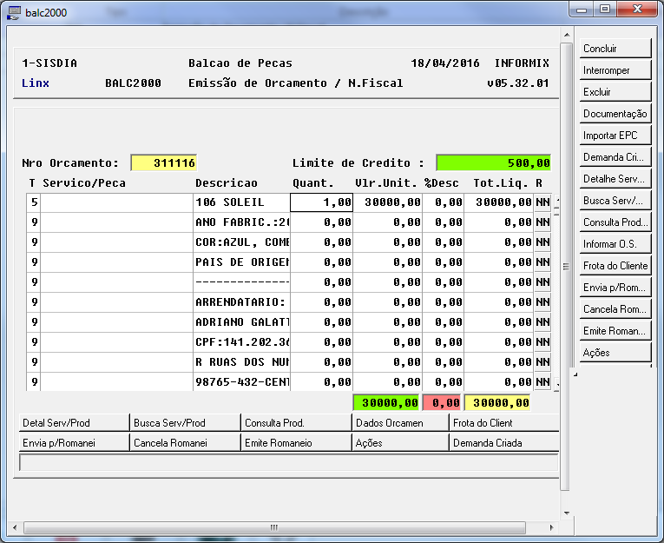This screenshot has height=543, width=664.
Task: Click the Nro Orcamento field 311116
Action: coord(164,163)
